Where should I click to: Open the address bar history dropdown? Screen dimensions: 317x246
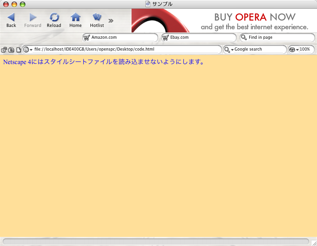tap(31, 50)
